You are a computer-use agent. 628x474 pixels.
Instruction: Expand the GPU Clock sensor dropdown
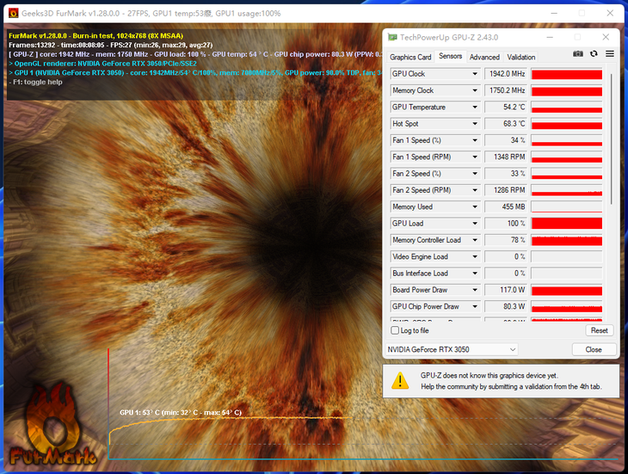point(474,74)
